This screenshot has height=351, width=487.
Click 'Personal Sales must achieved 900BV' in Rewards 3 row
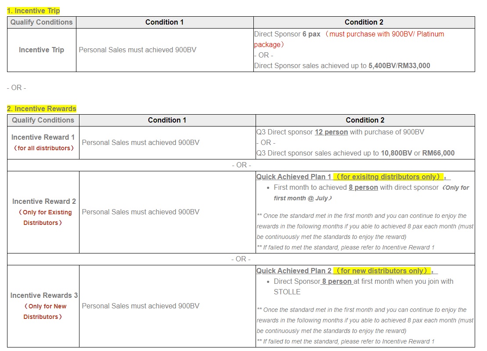[141, 306]
